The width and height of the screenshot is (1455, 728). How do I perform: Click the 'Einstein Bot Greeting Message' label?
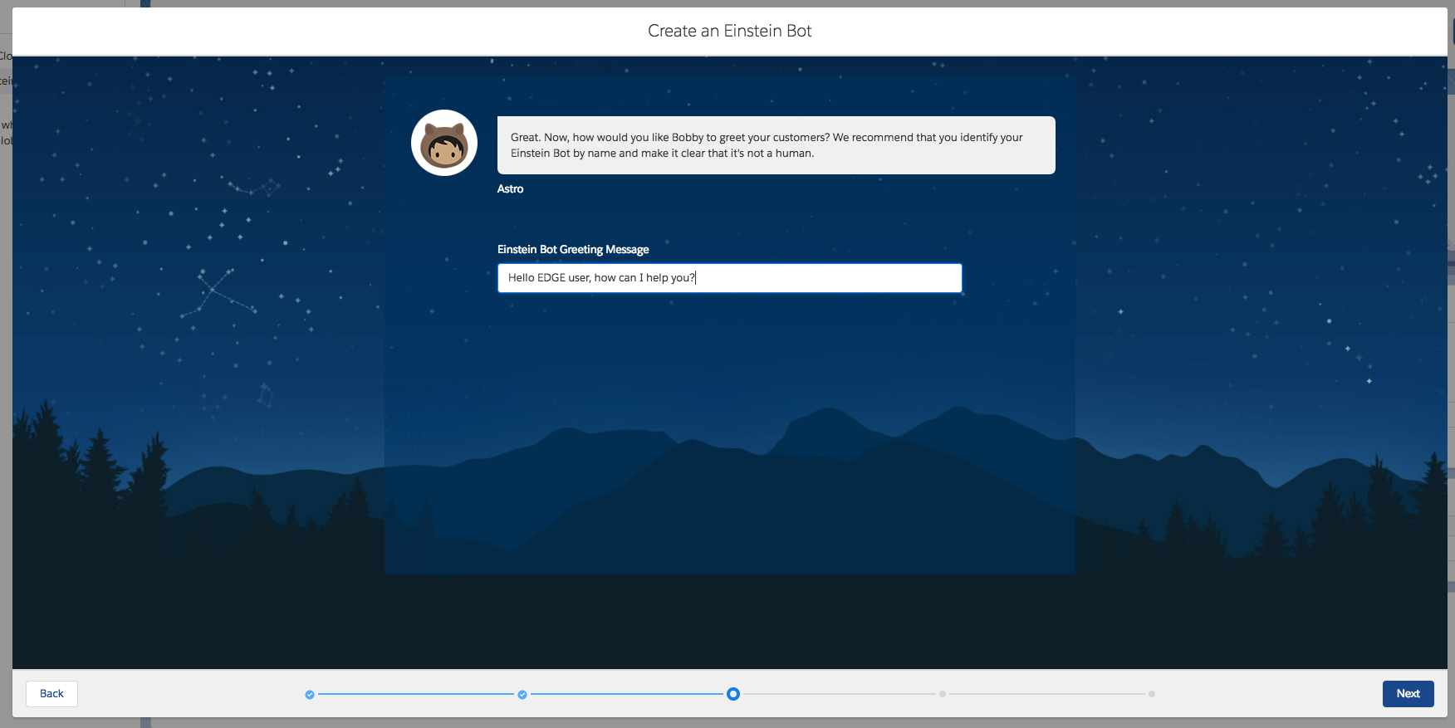tap(573, 249)
